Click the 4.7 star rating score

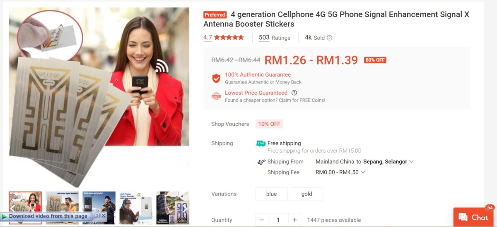pos(207,38)
